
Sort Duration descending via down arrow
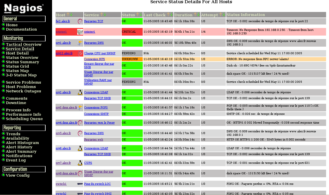point(198,15)
